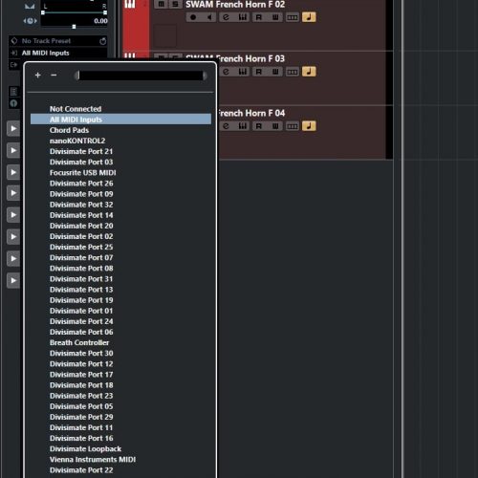Click the popup search filter field
The height and width of the screenshot is (478, 478).
pyautogui.click(x=141, y=76)
